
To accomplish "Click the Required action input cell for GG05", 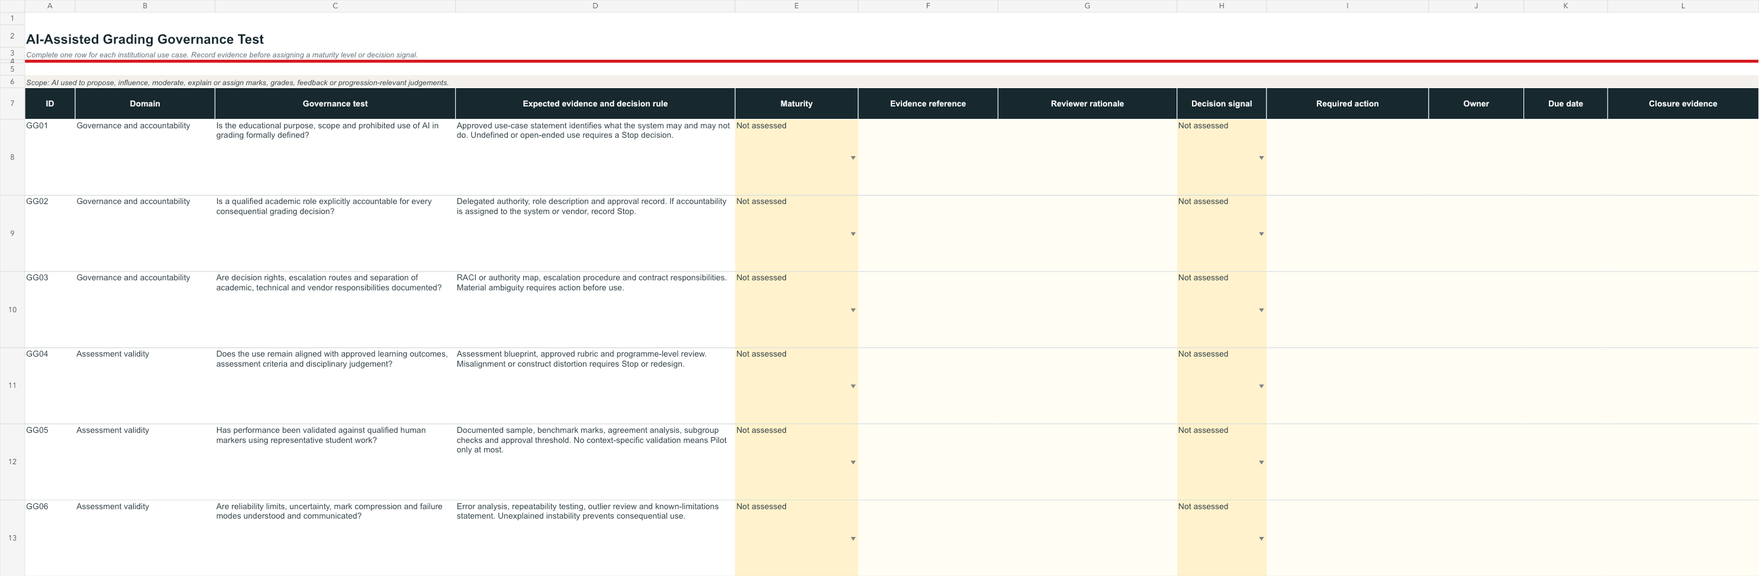I will (x=1347, y=462).
